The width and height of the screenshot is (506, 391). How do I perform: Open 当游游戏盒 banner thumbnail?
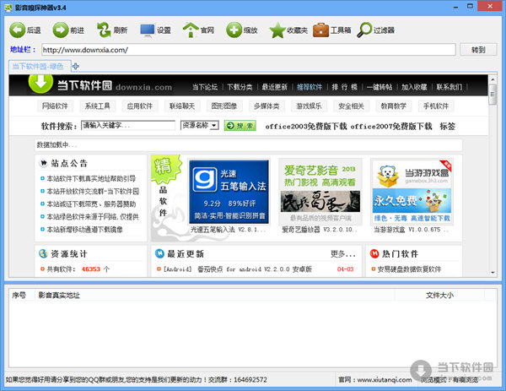coord(412,192)
